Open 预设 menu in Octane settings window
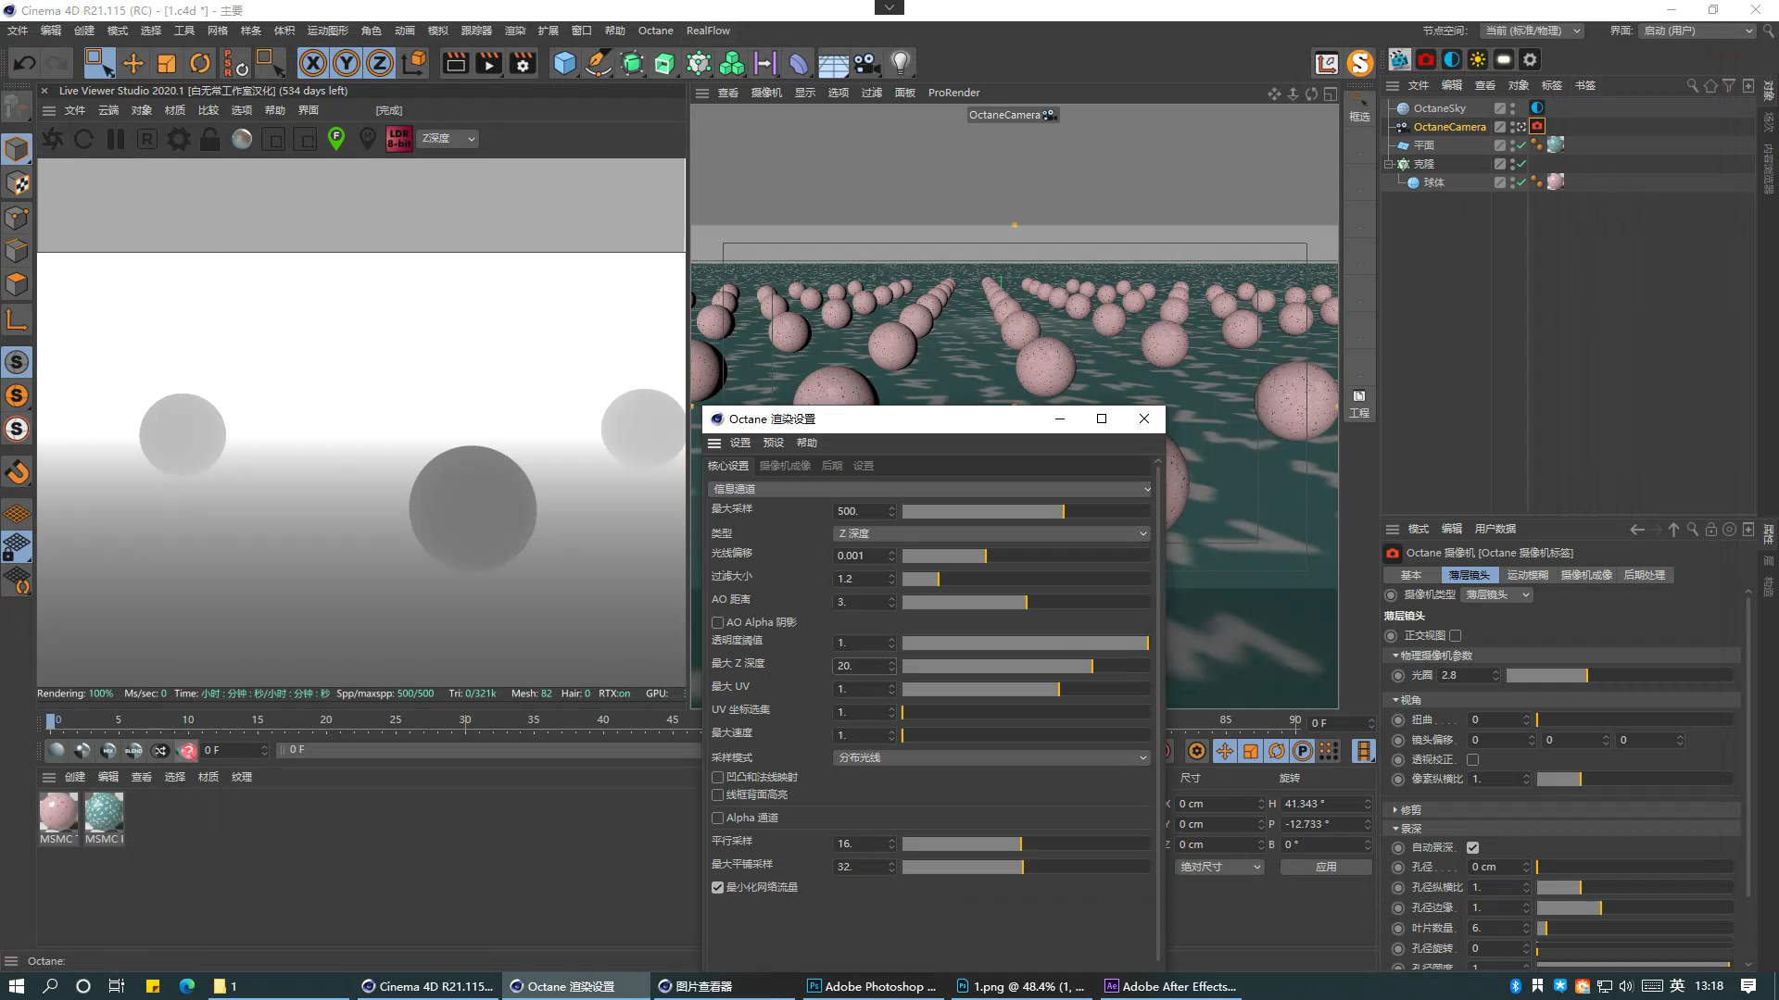 (x=774, y=443)
